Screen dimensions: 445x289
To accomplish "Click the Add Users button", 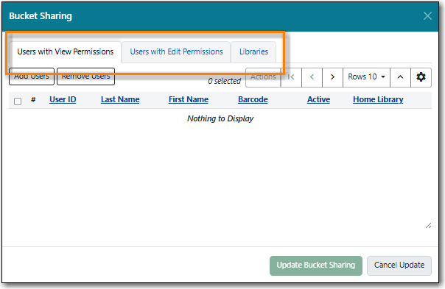I will (32, 76).
